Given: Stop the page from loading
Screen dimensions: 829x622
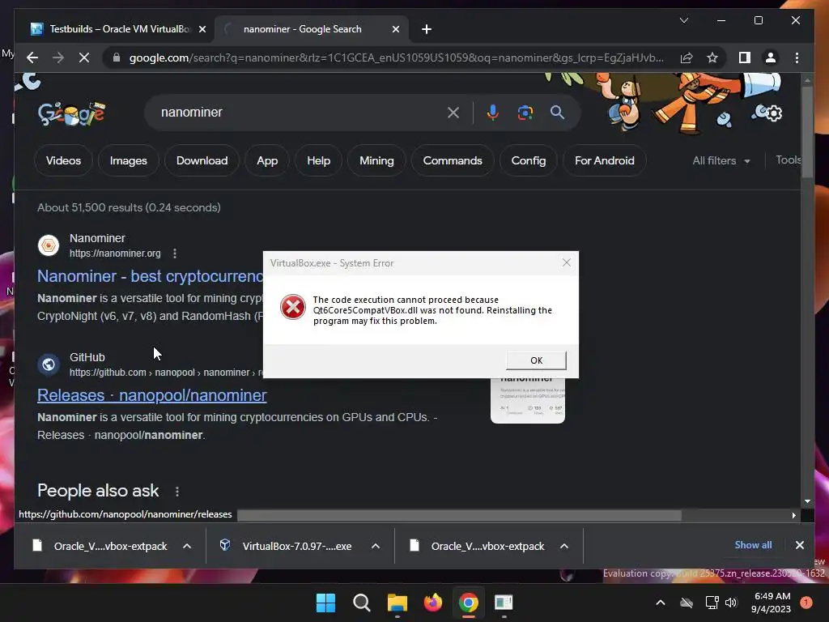Looking at the screenshot, I should (84, 58).
